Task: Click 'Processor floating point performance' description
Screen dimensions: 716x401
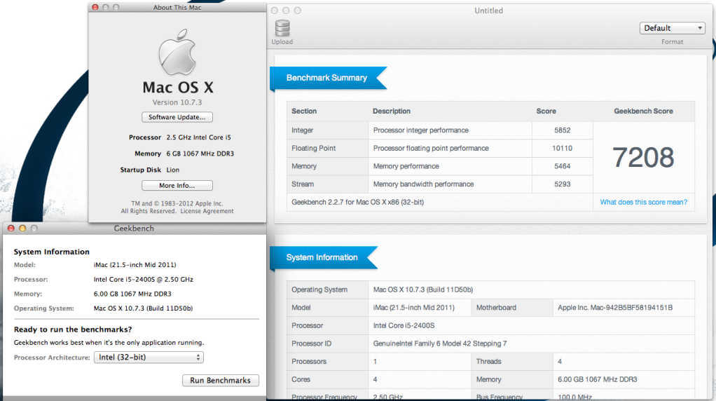Action: point(431,148)
